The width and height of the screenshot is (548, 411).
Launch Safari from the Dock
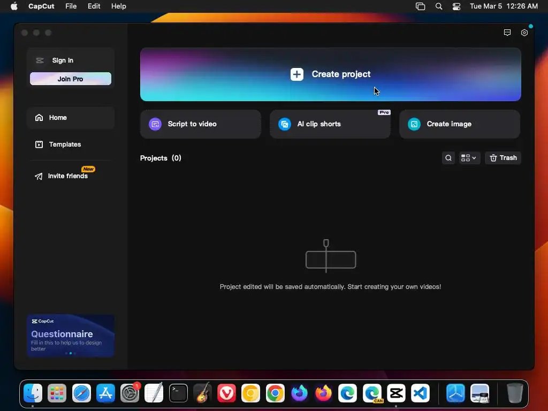pyautogui.click(x=81, y=393)
